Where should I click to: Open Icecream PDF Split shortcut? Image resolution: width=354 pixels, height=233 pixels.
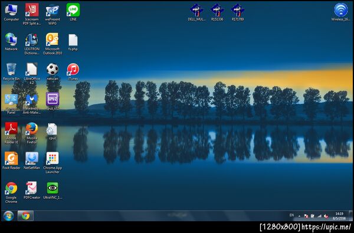click(32, 14)
